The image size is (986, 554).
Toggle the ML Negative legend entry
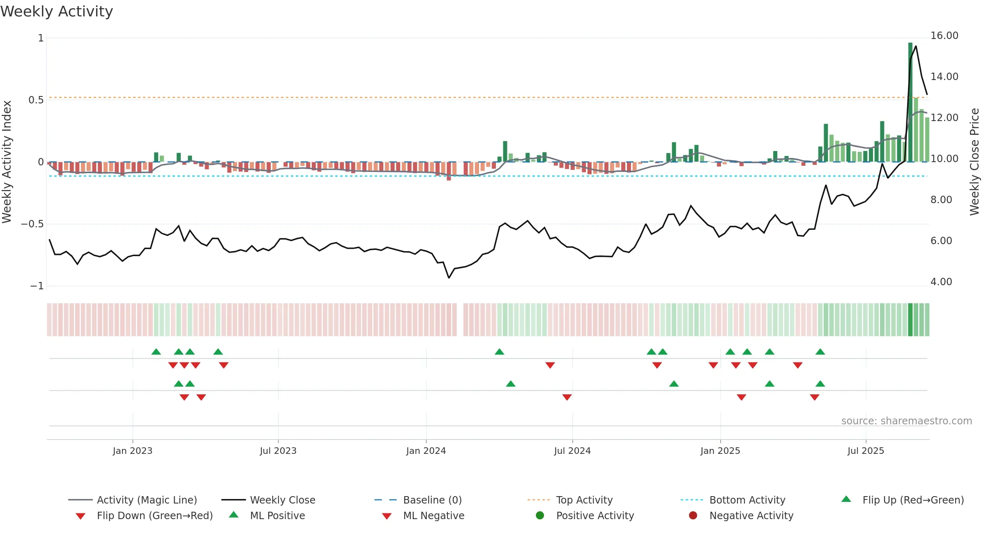[x=423, y=515]
